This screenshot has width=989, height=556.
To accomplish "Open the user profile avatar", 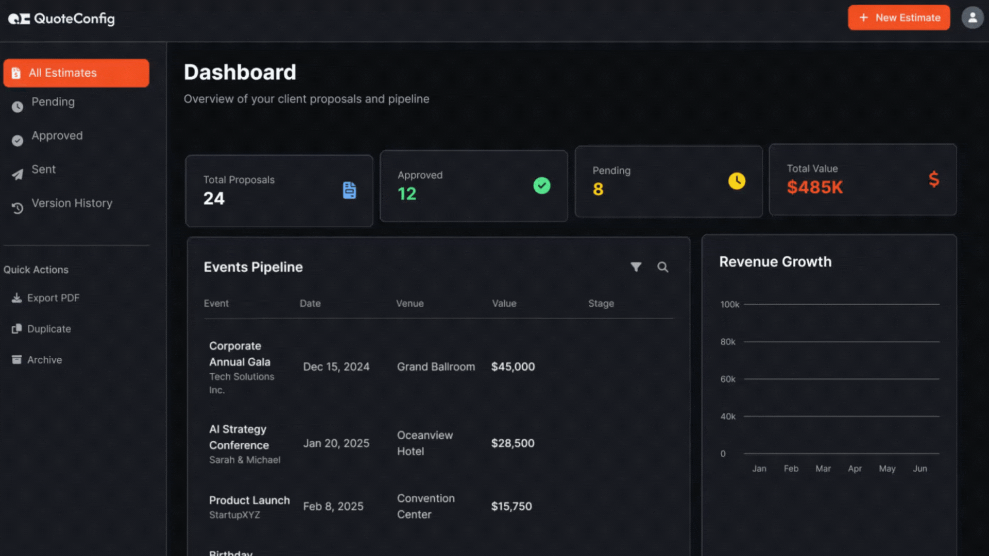I will 972,18.
